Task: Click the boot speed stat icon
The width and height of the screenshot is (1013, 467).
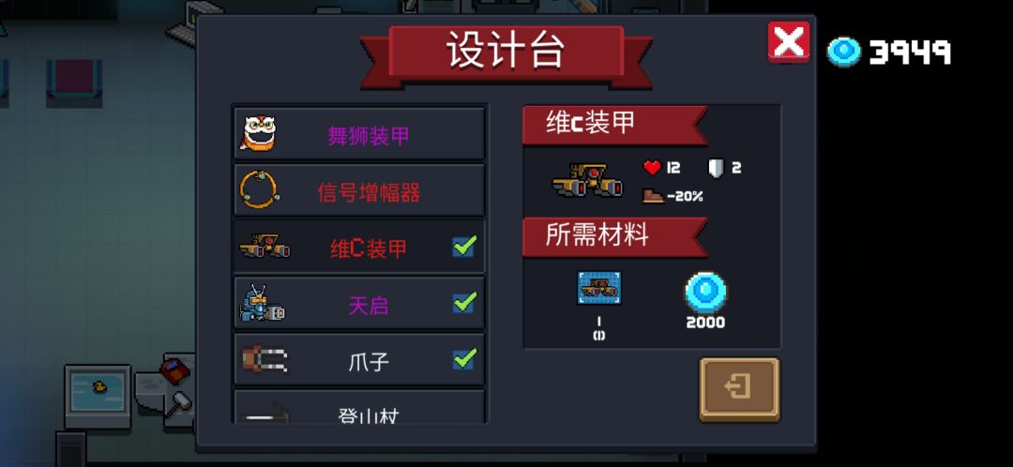Action: (x=653, y=196)
